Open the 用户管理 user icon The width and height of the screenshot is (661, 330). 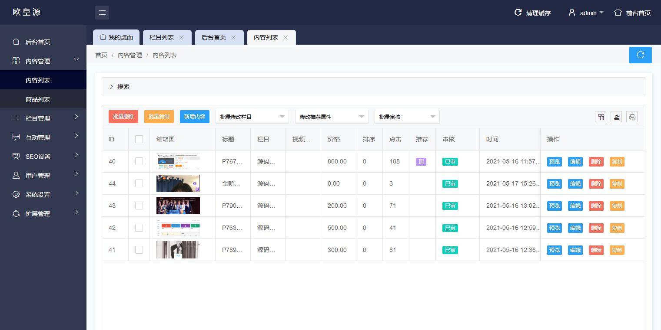click(x=16, y=176)
